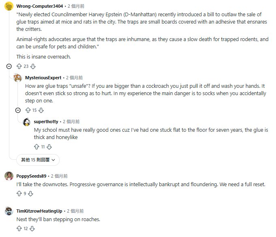Downvote superthotty's school glue comment
Screen dimensions: 276x237
[49, 147]
